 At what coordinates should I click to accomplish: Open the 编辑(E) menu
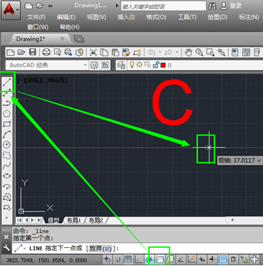click(66, 17)
